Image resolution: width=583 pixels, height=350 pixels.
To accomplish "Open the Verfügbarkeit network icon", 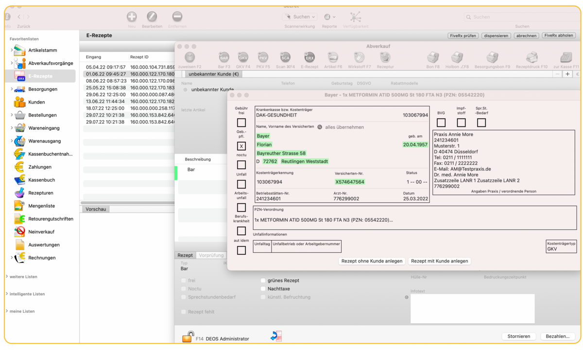I will coord(356,17).
